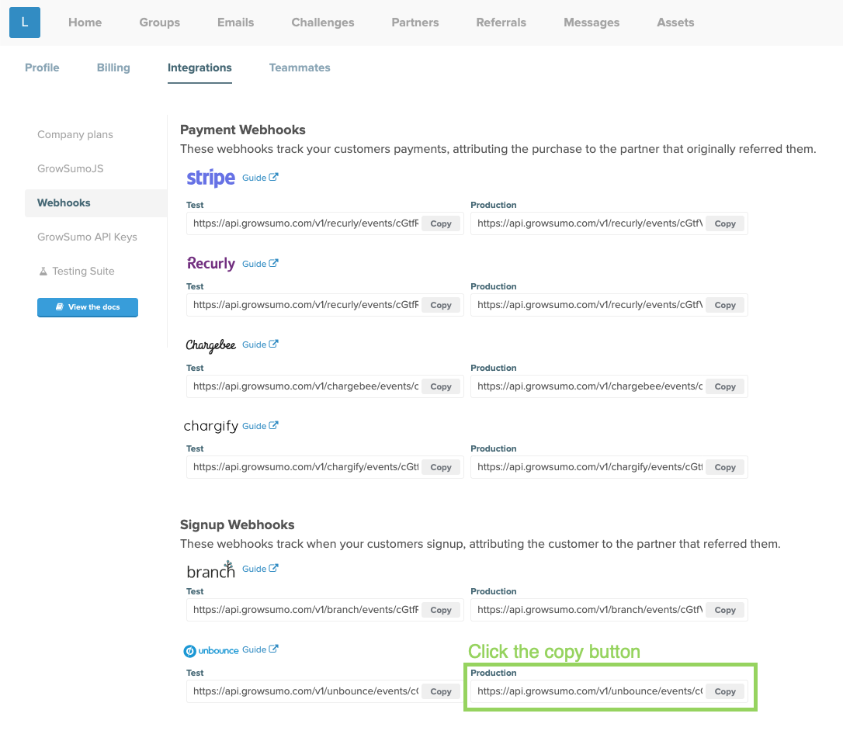Open the Stripe Guide link
This screenshot has height=741, width=843.
260,178
